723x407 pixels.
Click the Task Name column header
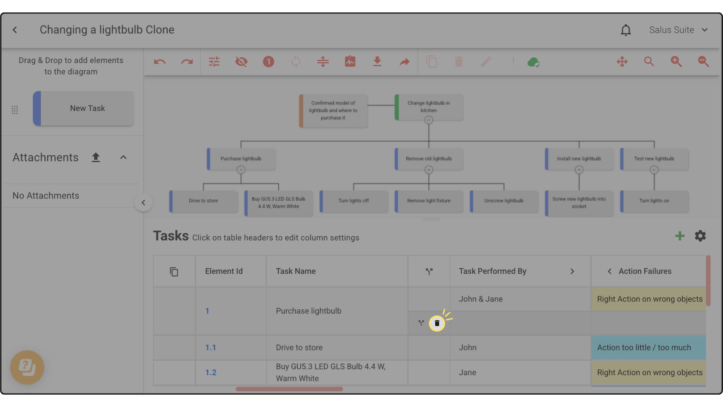[x=296, y=271]
